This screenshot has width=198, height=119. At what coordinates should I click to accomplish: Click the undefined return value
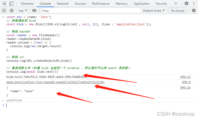(x=14, y=100)
